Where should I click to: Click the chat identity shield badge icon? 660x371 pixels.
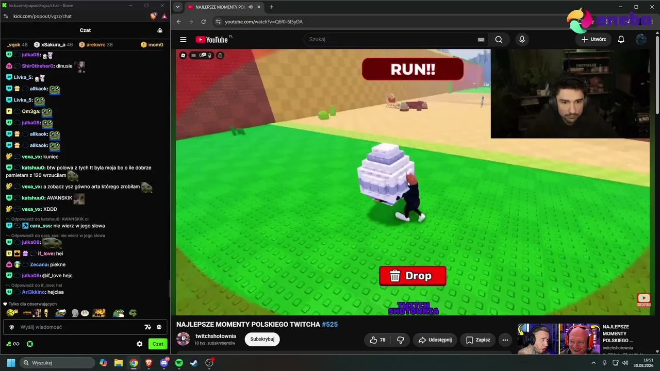click(x=12, y=327)
